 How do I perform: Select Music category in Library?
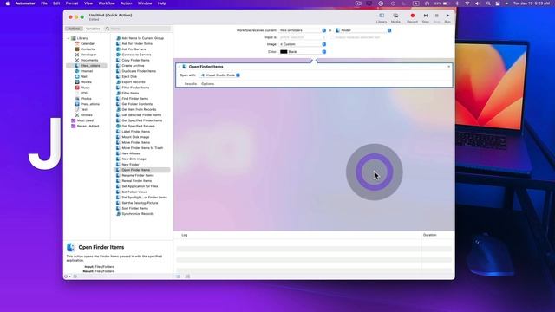[x=82, y=88]
